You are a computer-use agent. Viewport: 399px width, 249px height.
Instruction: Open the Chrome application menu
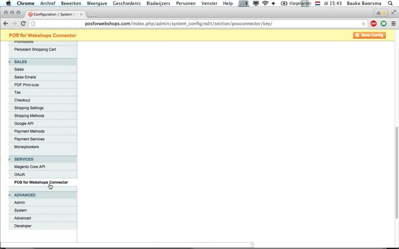[26, 3]
